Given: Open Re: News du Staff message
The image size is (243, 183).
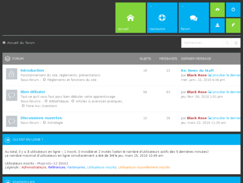Looking at the screenshot, I should (x=197, y=71).
